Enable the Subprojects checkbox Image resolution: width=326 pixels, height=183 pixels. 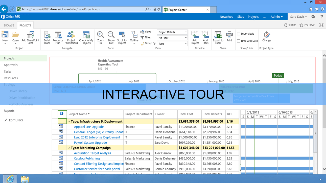pyautogui.click(x=239, y=33)
